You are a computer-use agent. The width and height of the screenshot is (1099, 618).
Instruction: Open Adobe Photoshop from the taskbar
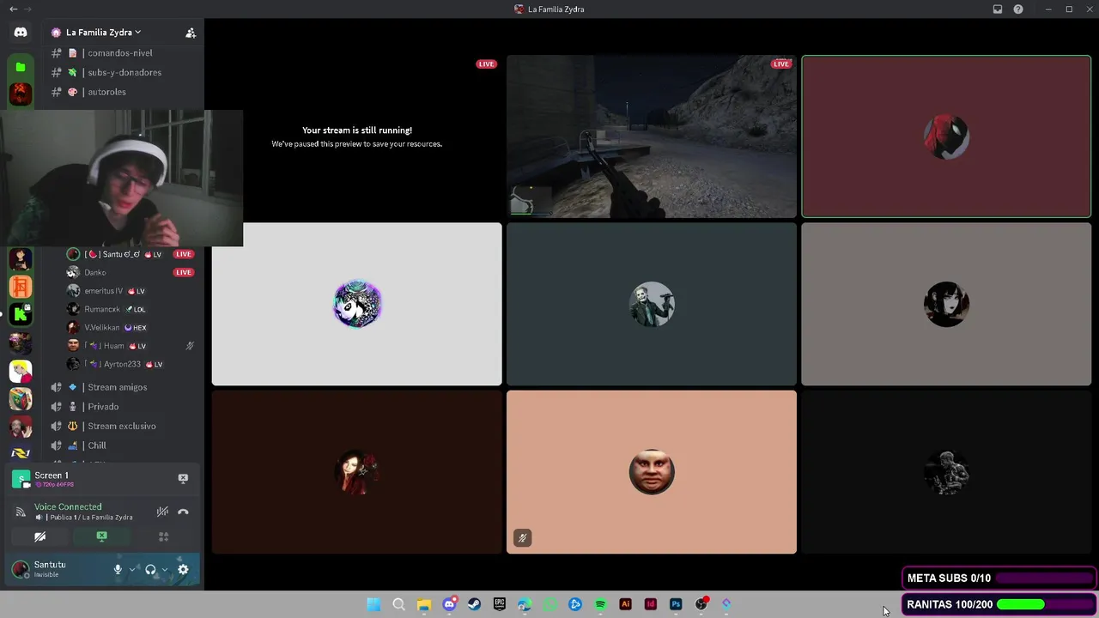[x=676, y=604]
